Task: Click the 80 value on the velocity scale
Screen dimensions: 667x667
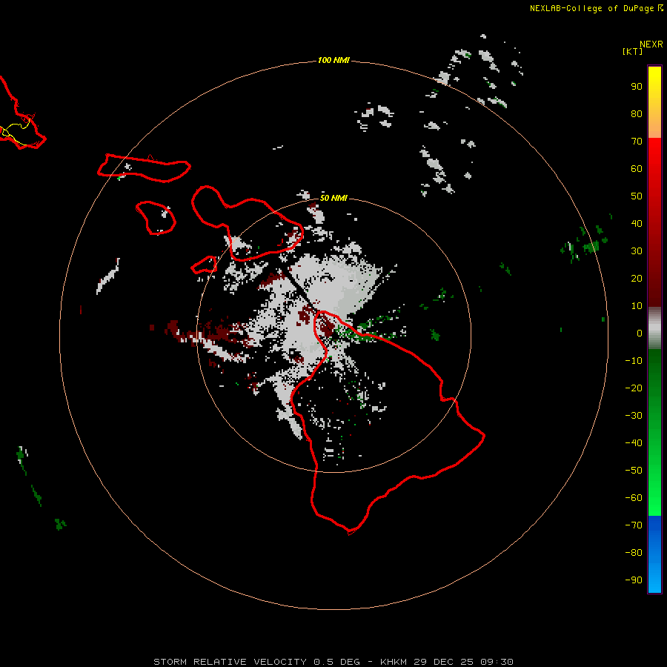Action: point(637,113)
